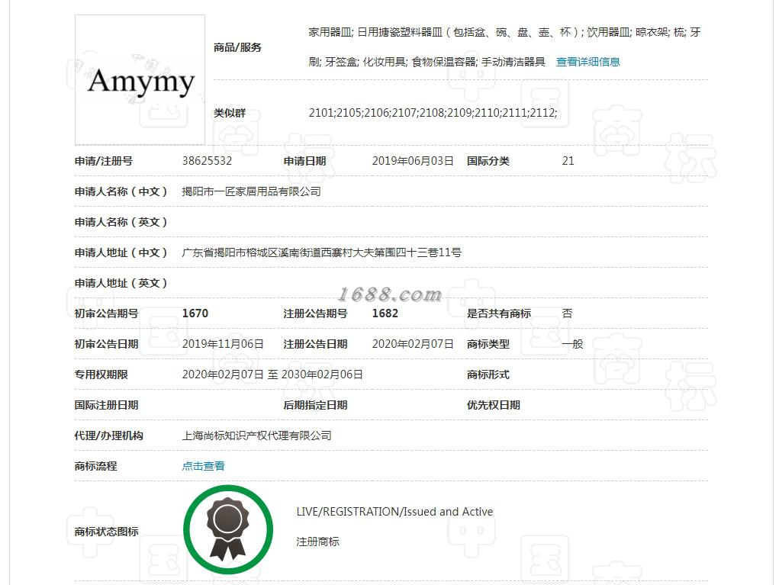Click the 优先权日期 label
Image resolution: width=779 pixels, height=585 pixels.
click(x=494, y=405)
